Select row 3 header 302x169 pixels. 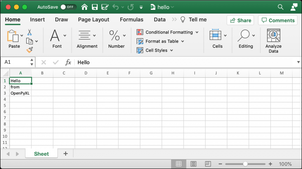[5, 93]
